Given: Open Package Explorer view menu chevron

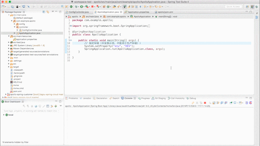Looking at the screenshot, I should click(53, 12).
